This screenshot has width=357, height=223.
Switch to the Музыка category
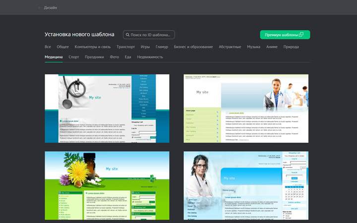[x=254, y=47]
